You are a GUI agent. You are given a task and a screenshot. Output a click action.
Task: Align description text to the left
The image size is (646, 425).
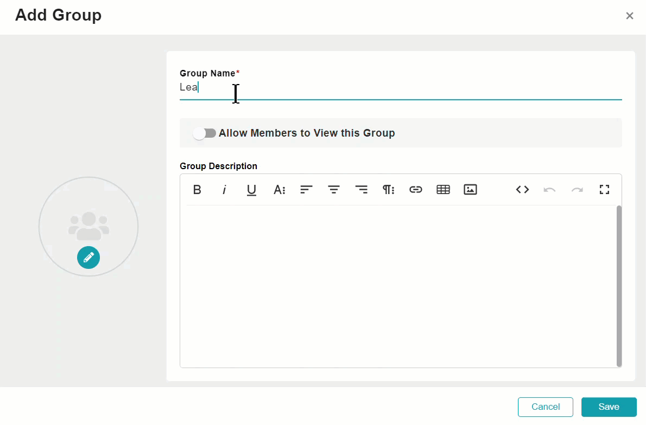click(306, 190)
